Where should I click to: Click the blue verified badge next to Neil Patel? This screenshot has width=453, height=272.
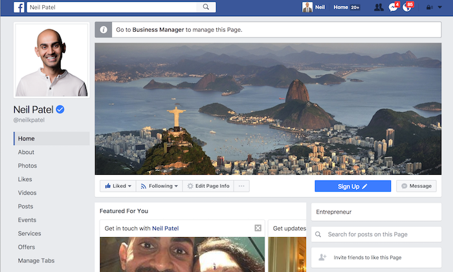pyautogui.click(x=60, y=109)
